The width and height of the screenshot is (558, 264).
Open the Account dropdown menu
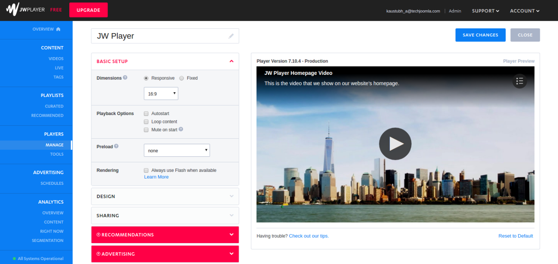pos(525,11)
